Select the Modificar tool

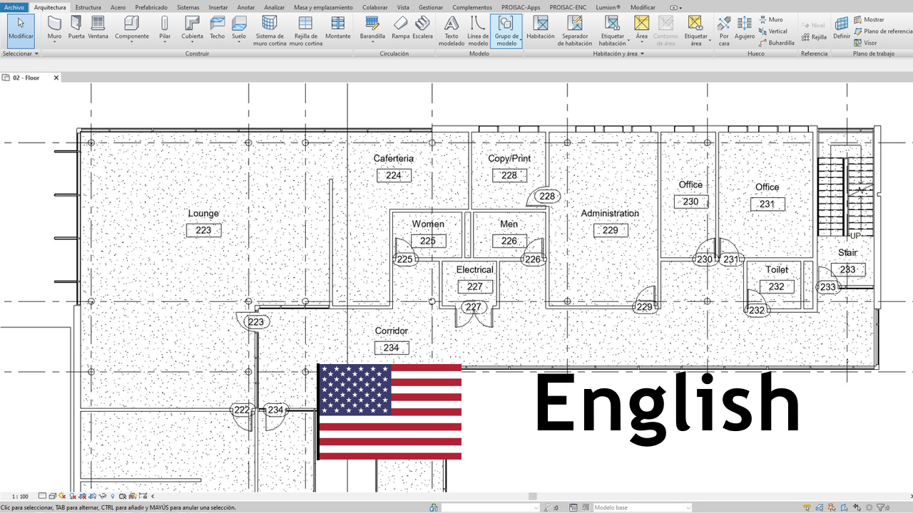point(21,30)
